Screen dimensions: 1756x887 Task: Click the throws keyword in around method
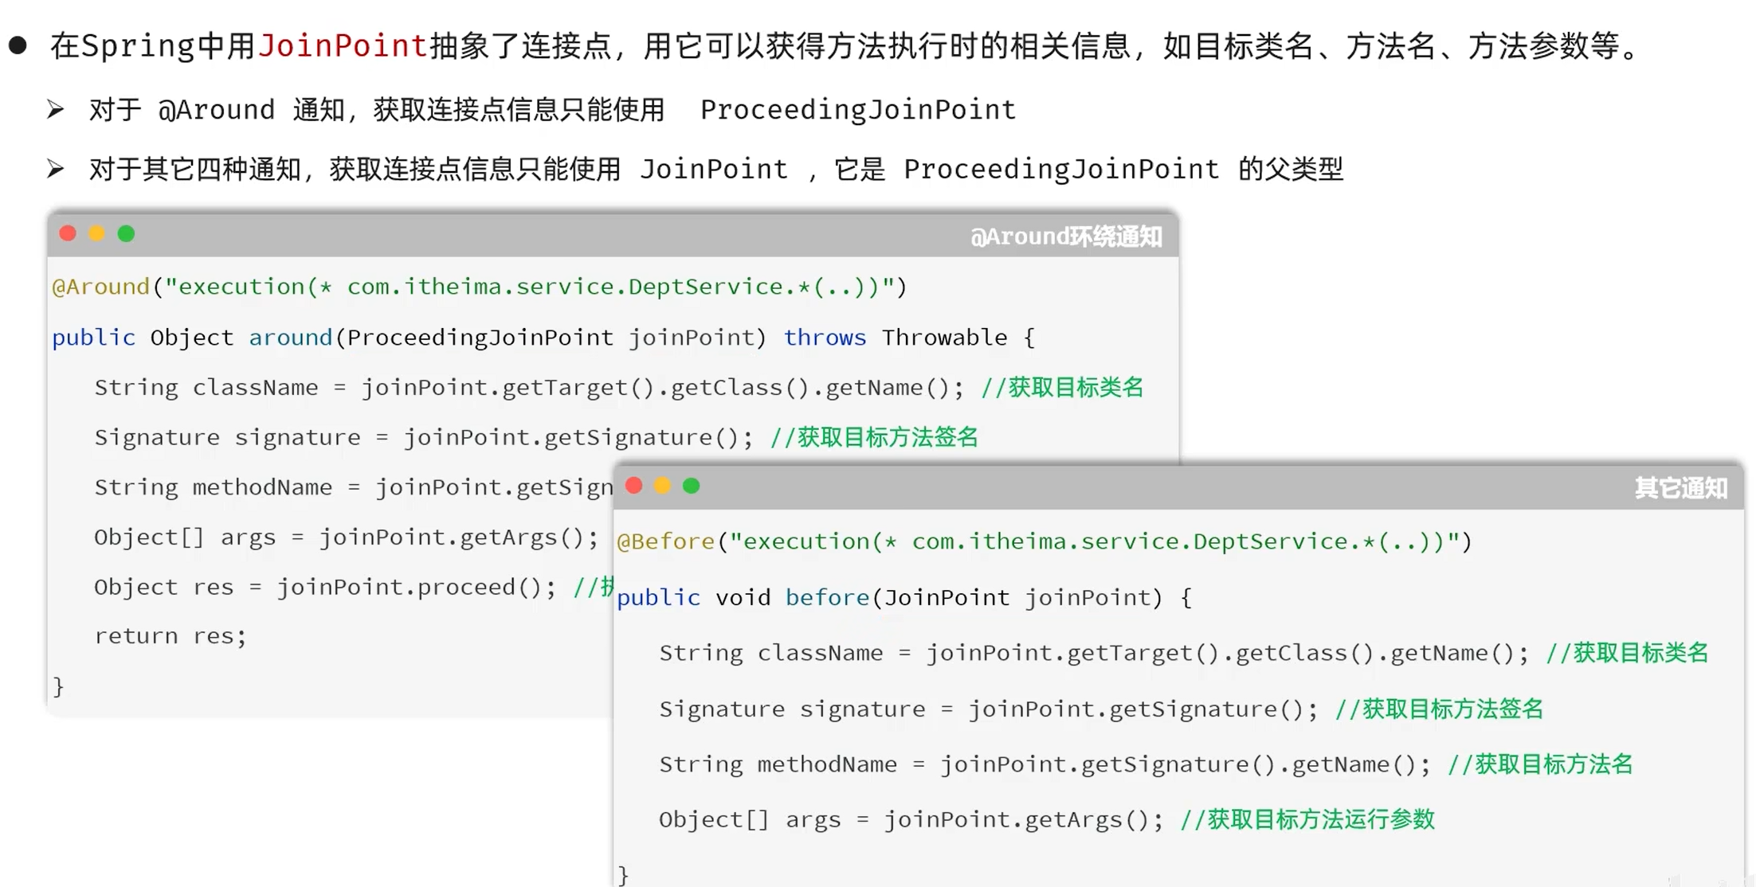click(x=824, y=338)
